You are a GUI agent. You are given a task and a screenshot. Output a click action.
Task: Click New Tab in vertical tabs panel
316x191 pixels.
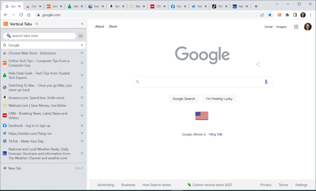coord(15,168)
